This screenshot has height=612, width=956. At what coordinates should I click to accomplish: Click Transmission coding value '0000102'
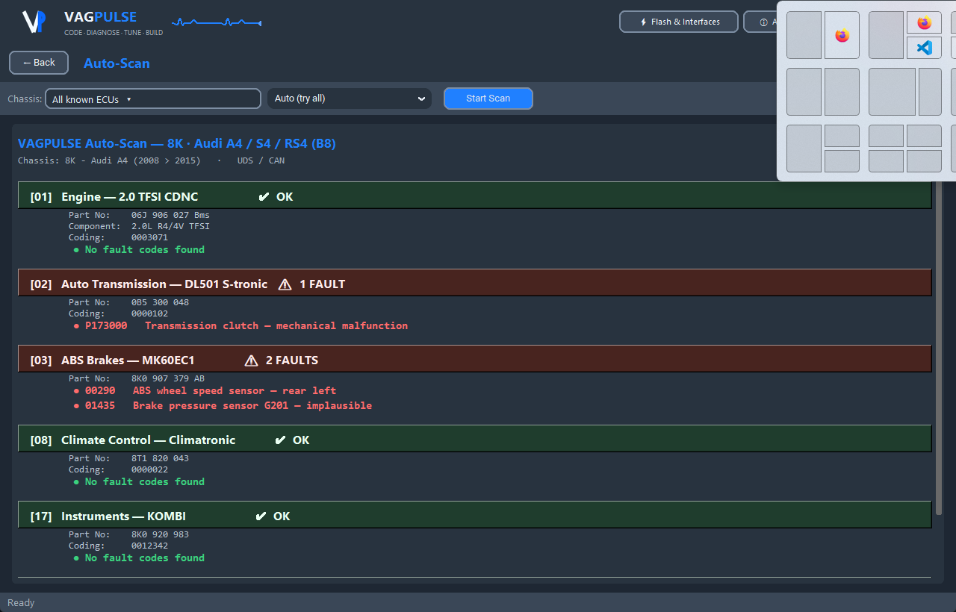pos(149,314)
